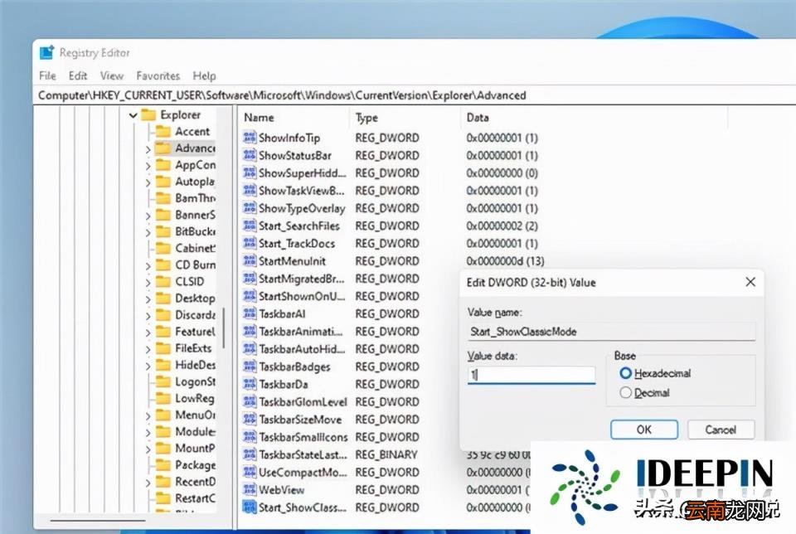
Task: Select the TaskbarSmallIcons value icon
Action: pyautogui.click(x=250, y=437)
